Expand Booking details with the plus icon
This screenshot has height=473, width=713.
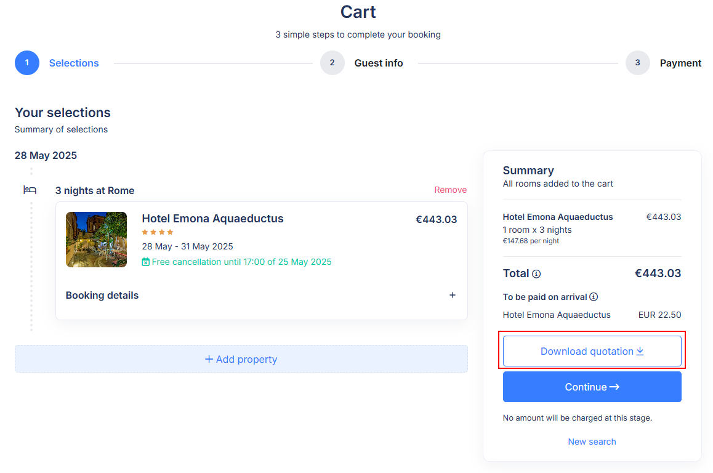pyautogui.click(x=453, y=295)
